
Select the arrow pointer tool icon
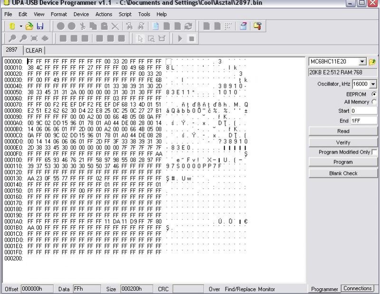pyautogui.click(x=140, y=38)
